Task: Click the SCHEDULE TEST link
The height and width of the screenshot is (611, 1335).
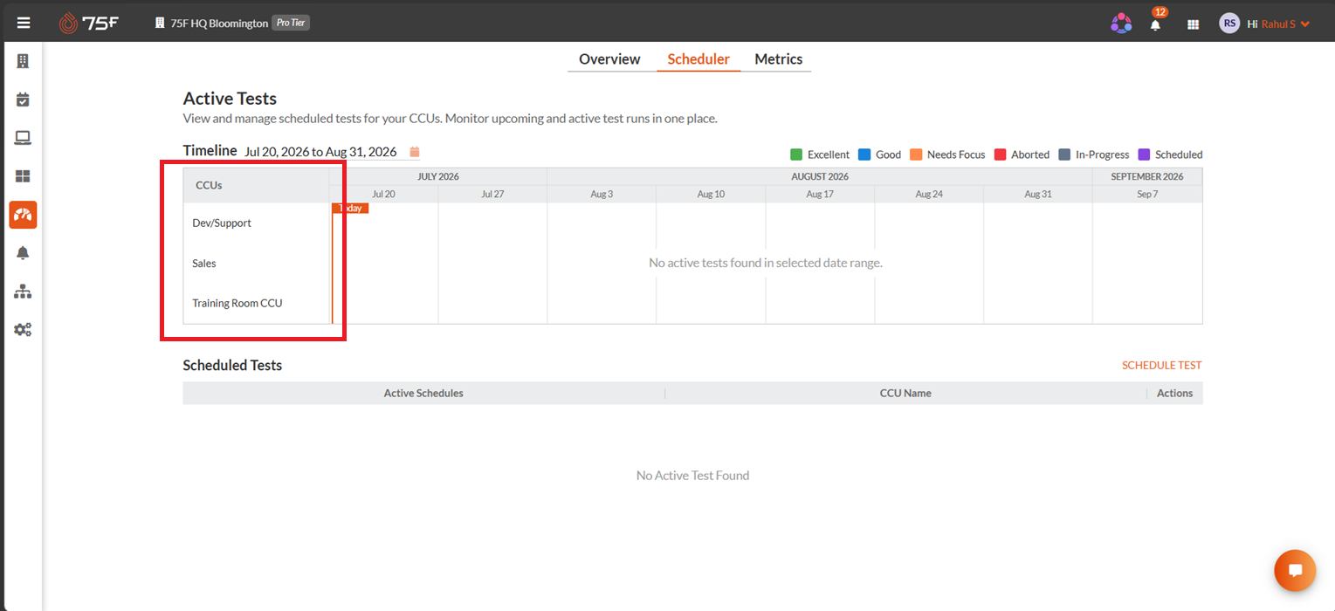Action: click(x=1161, y=366)
